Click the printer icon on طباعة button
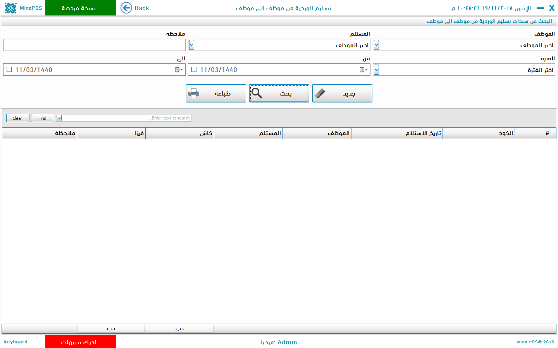The width and height of the screenshot is (558, 348). [x=194, y=93]
